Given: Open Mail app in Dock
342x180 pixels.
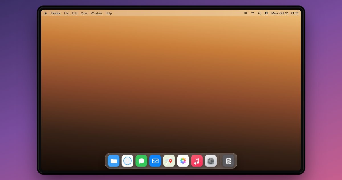Looking at the screenshot, I should coord(155,161).
